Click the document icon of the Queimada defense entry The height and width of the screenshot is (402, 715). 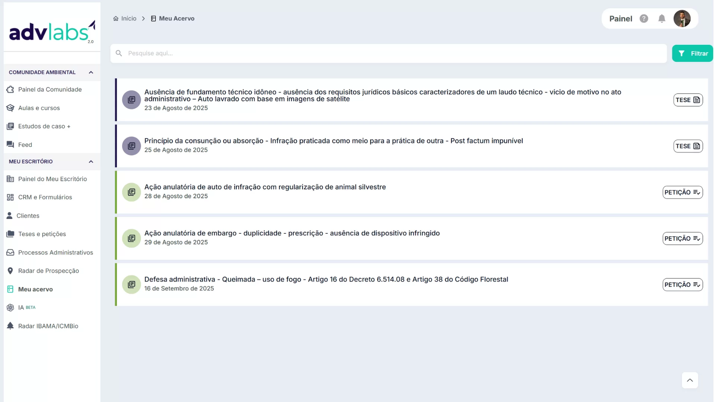(131, 284)
